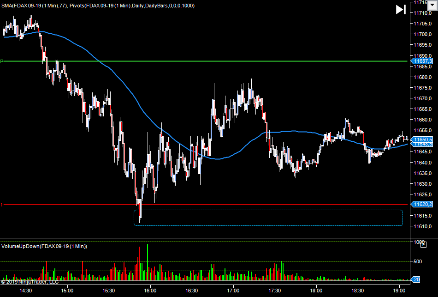Image resolution: width=438 pixels, height=297 pixels.
Task: Click the 11640,0 price axis label
Action: (423, 162)
